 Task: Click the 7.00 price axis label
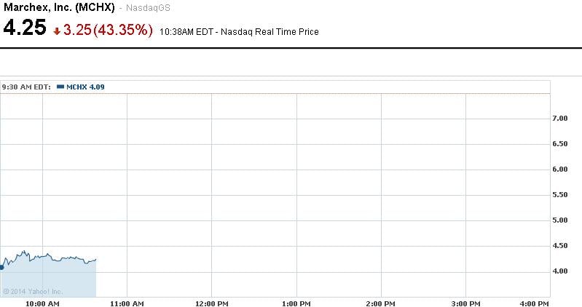pyautogui.click(x=559, y=119)
